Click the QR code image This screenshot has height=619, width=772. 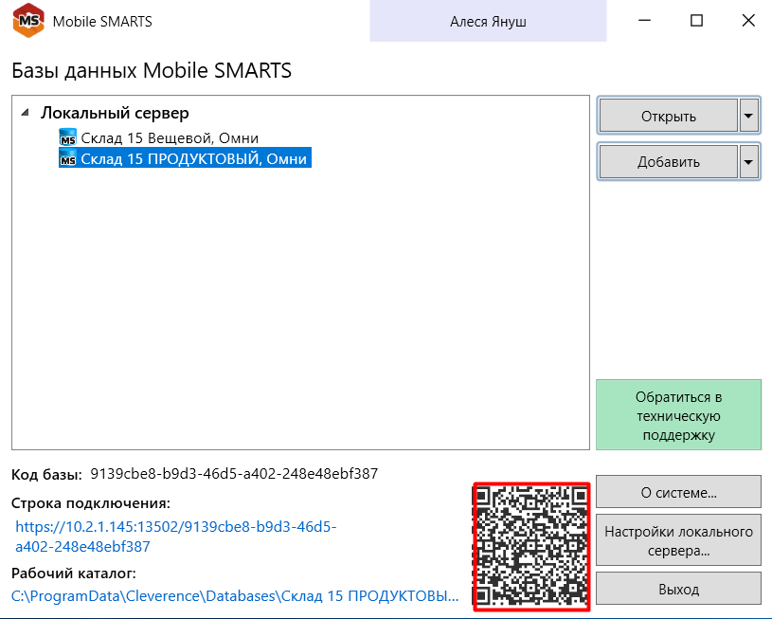click(531, 547)
